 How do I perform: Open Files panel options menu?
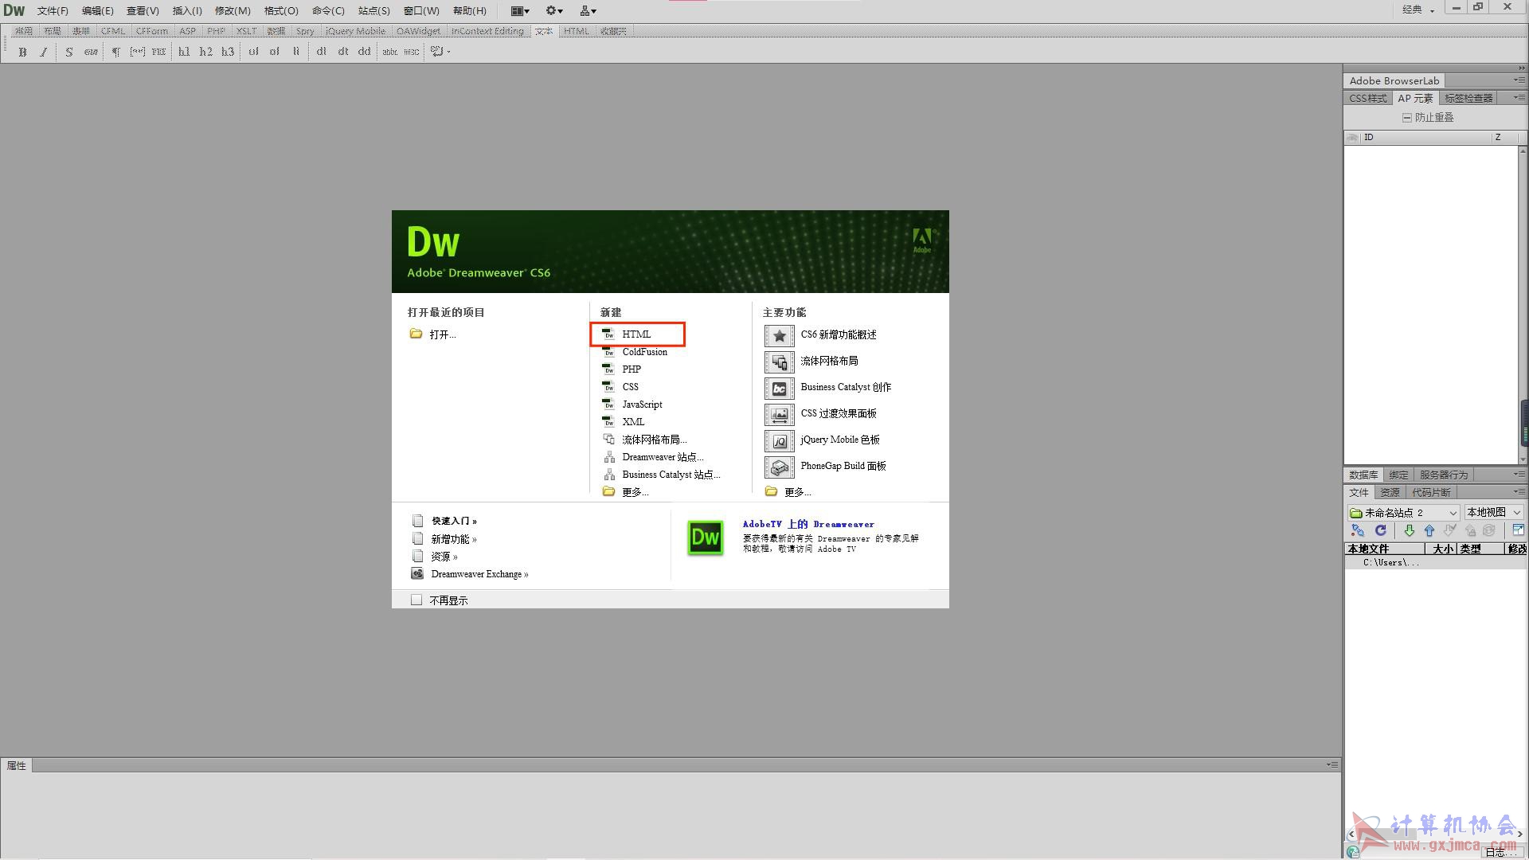1519,492
